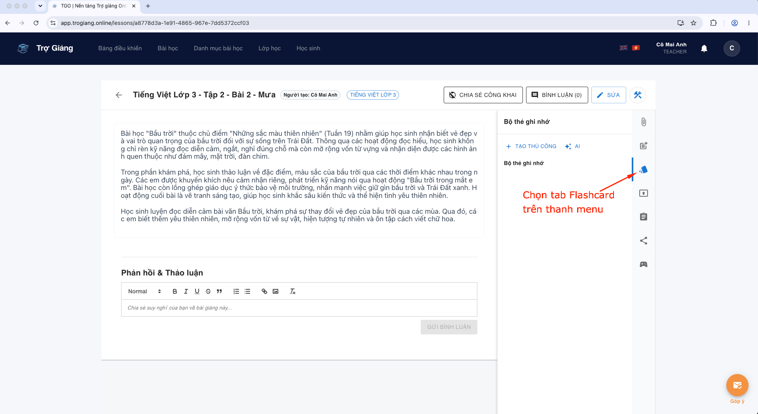Click the Người tạo: Cô Mai Anh chip
Screen dimensions: 758x414
click(x=310, y=95)
